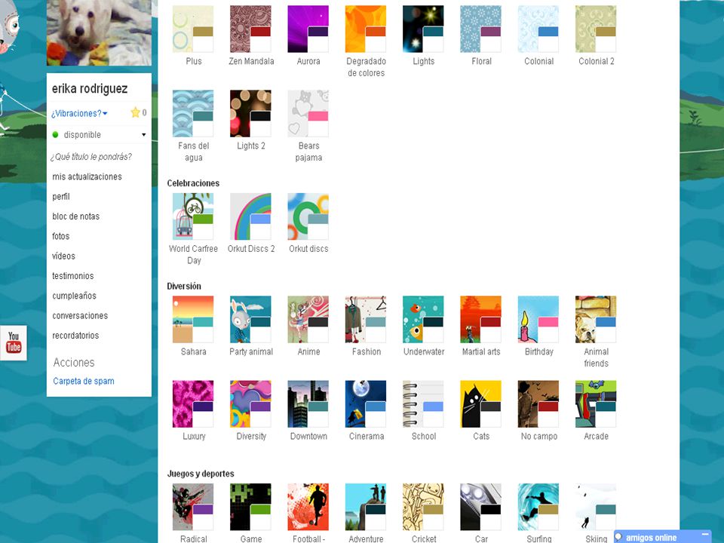Click the profile photo of the dog
The width and height of the screenshot is (724, 543).
tap(99, 32)
